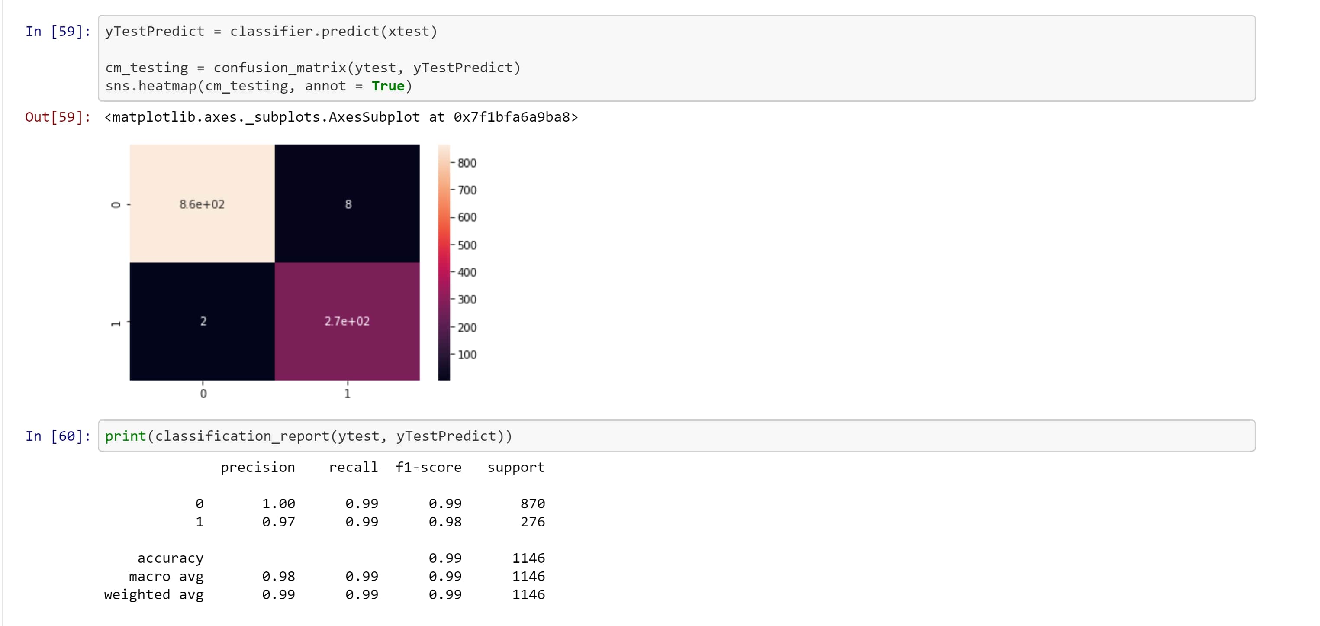The image size is (1320, 626).
Task: Click heatmap cell showing 8.6e+02
Action: [x=202, y=204]
